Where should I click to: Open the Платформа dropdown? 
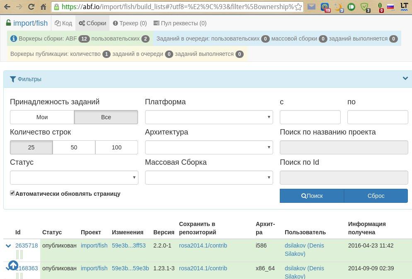(209, 117)
